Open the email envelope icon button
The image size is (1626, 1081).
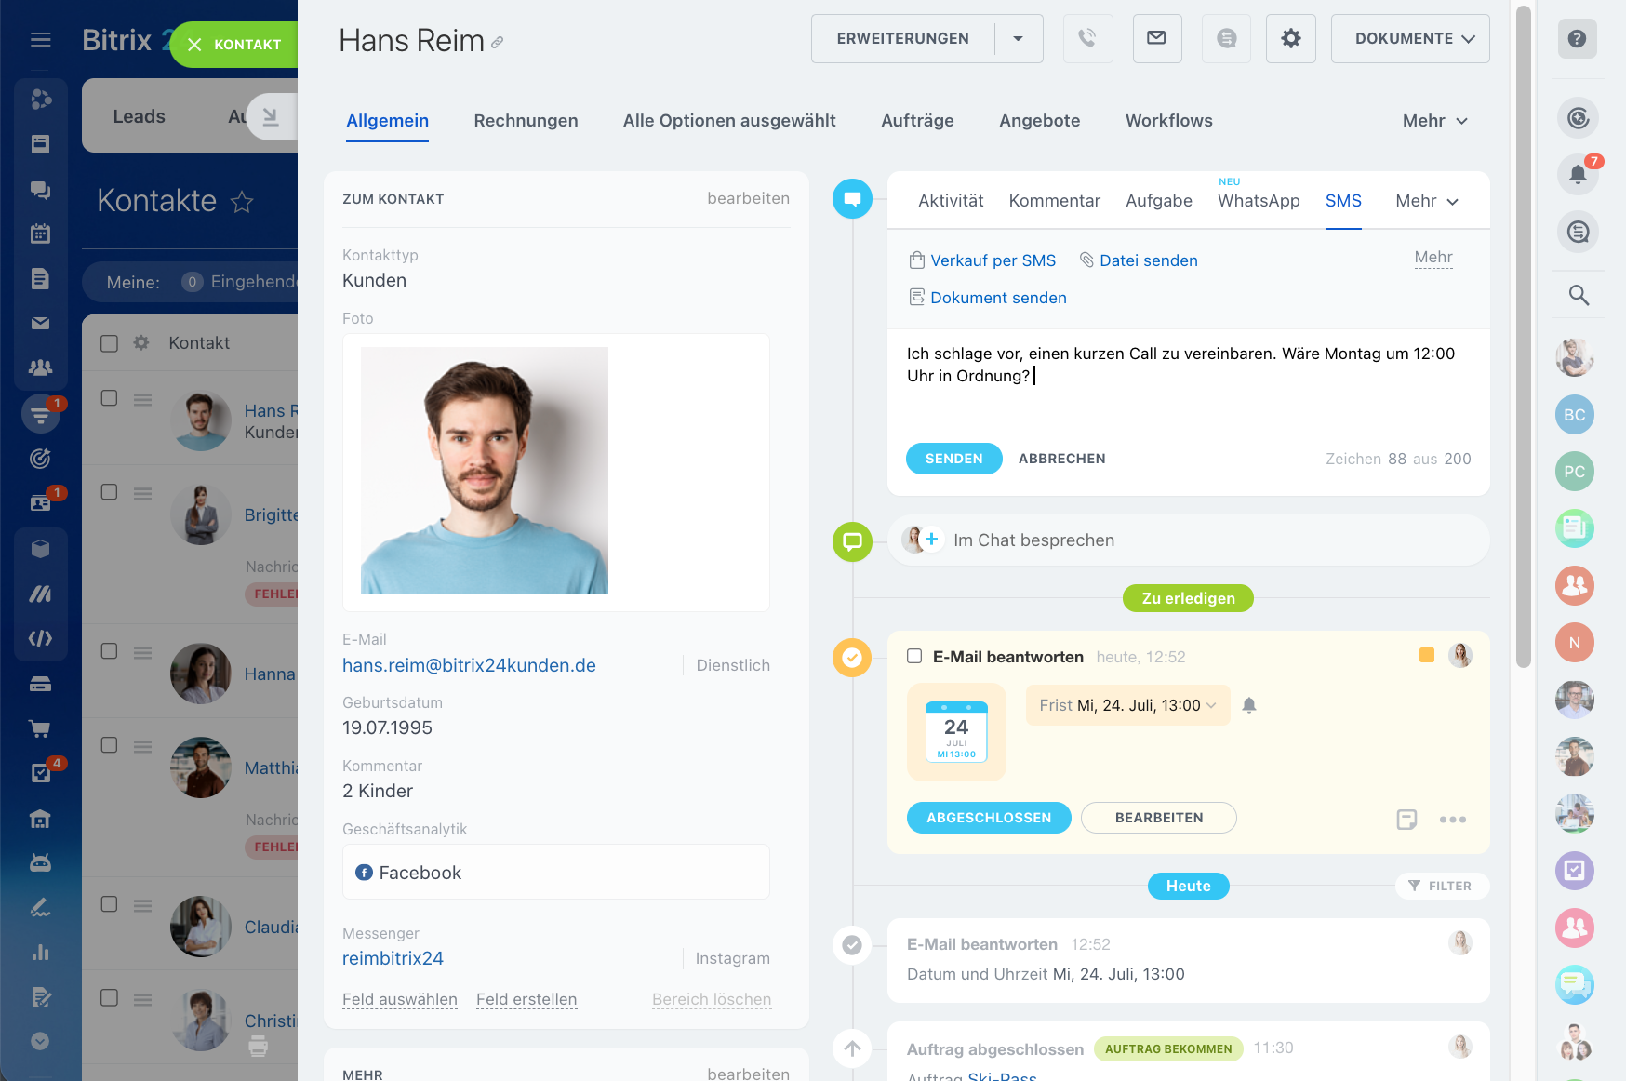coord(1156,38)
